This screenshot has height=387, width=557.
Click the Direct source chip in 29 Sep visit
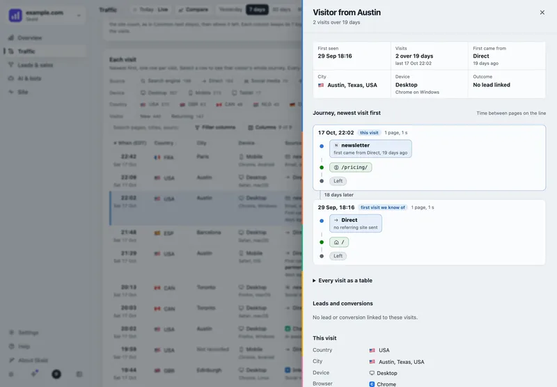point(356,223)
